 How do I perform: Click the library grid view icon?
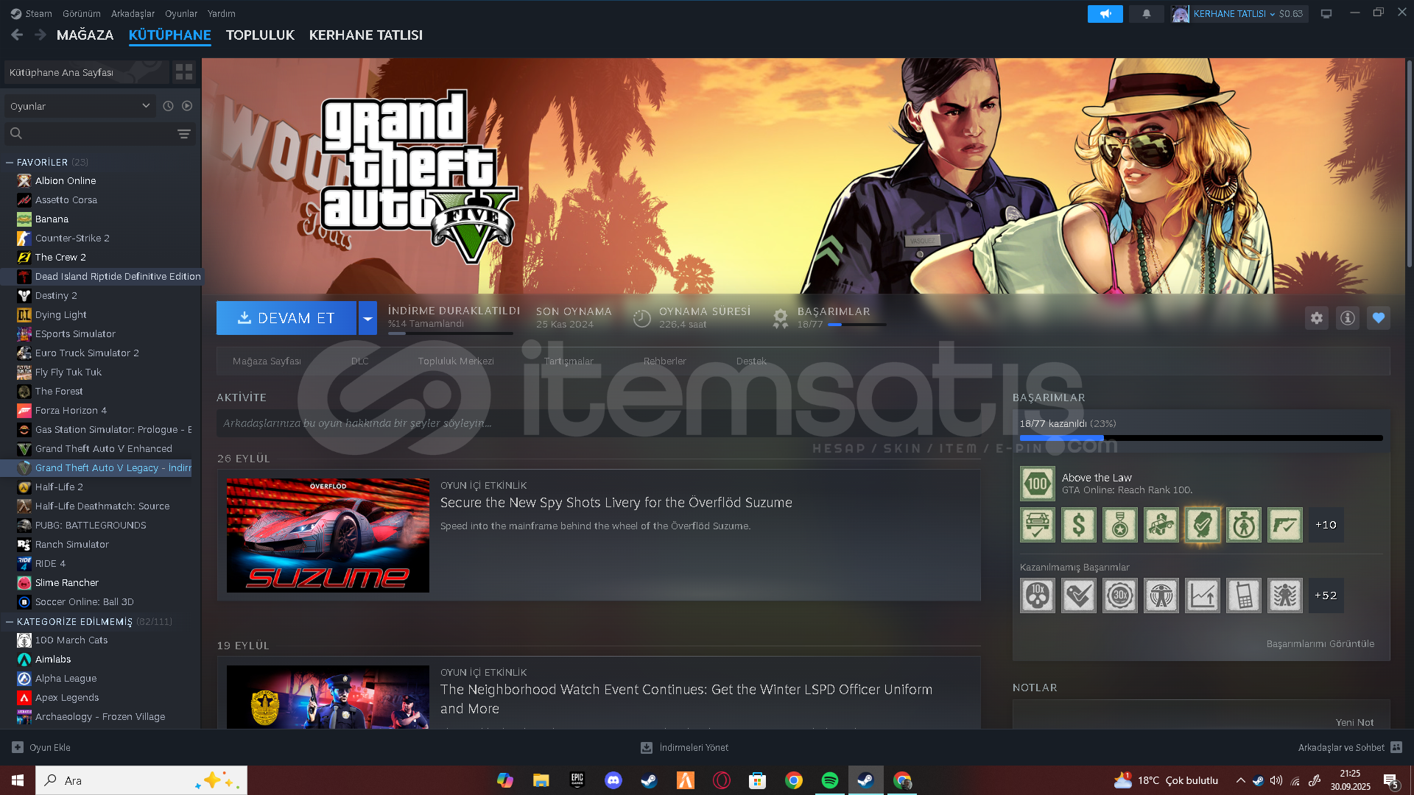click(184, 72)
